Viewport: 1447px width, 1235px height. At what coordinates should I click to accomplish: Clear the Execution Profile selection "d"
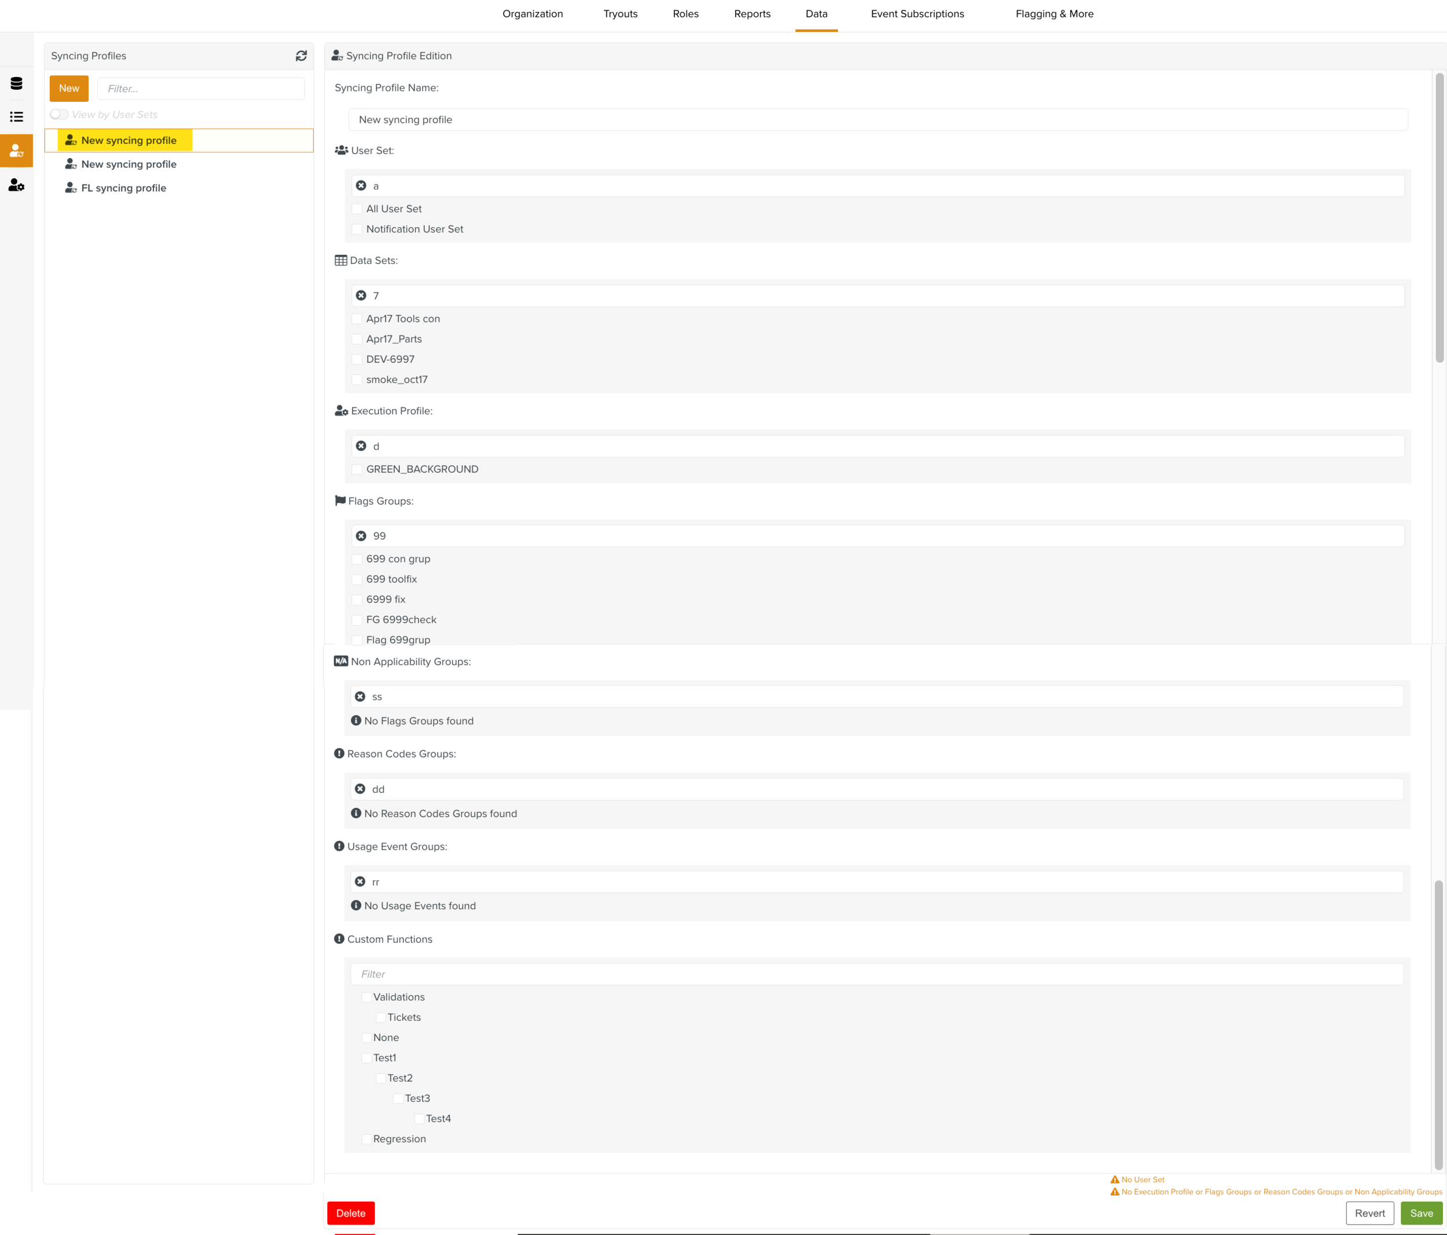361,446
